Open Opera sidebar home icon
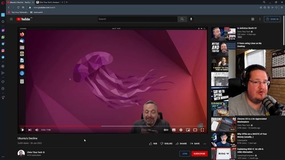 pyautogui.click(x=3, y=21)
